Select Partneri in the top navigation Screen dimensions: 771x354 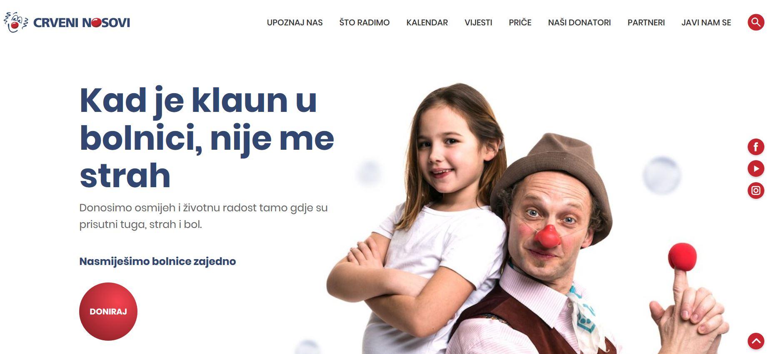pos(646,22)
